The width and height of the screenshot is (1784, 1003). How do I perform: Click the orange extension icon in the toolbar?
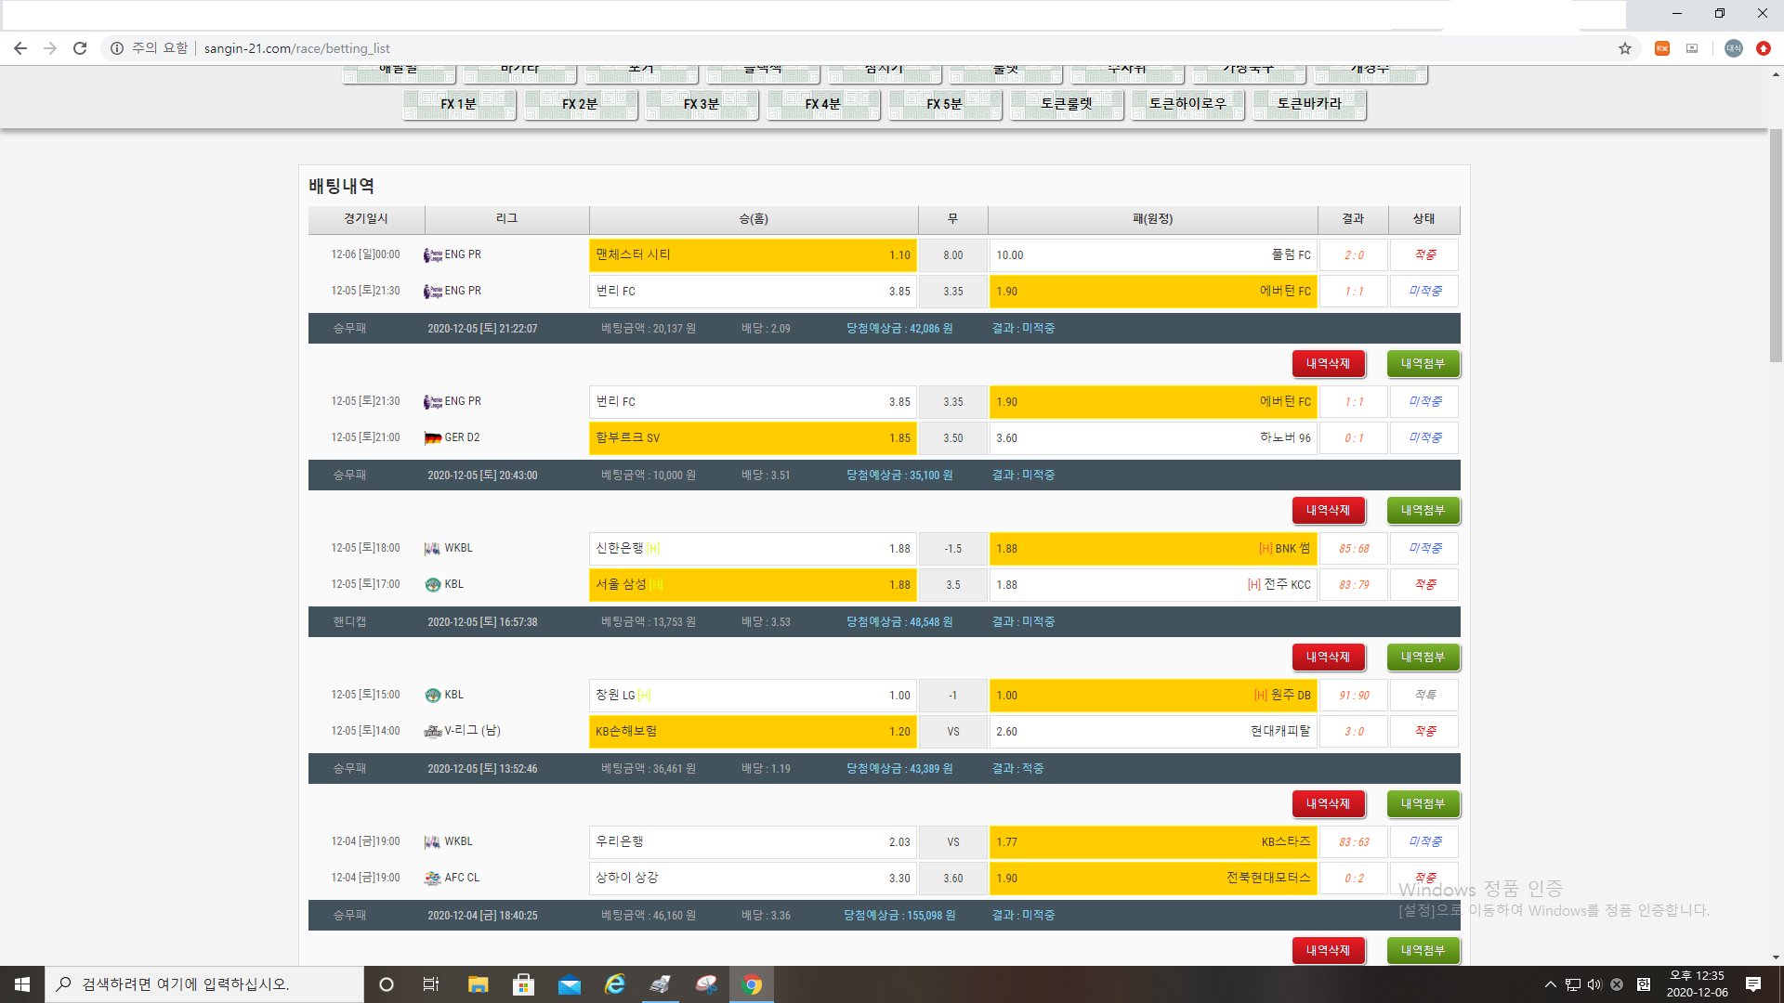pyautogui.click(x=1662, y=48)
